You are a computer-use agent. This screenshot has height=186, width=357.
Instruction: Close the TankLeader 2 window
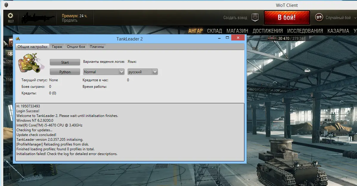[238, 38]
